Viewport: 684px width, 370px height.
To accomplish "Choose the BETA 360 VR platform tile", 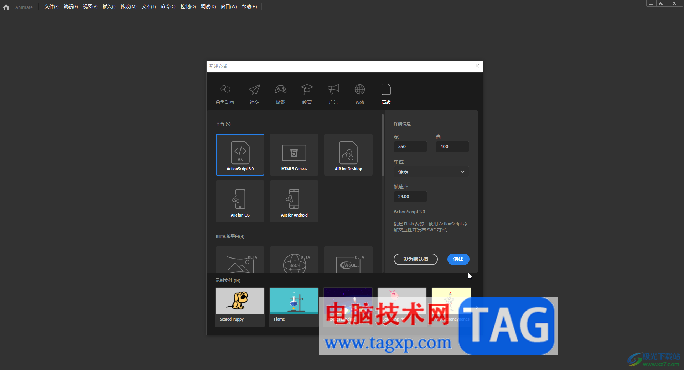I will pyautogui.click(x=294, y=260).
